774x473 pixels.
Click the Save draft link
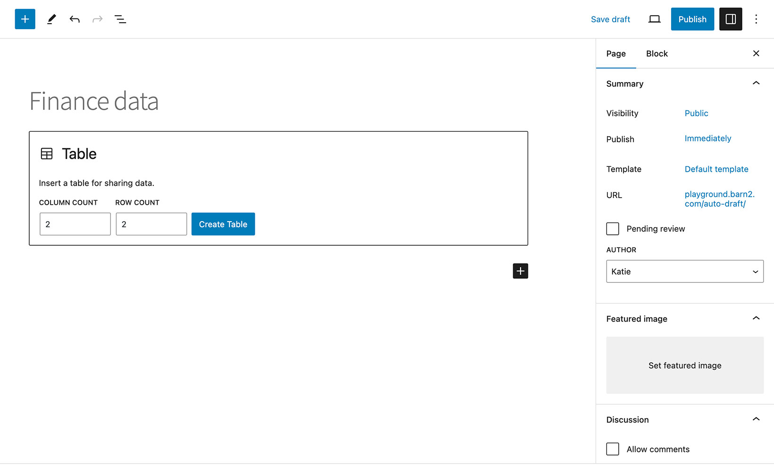pos(610,19)
